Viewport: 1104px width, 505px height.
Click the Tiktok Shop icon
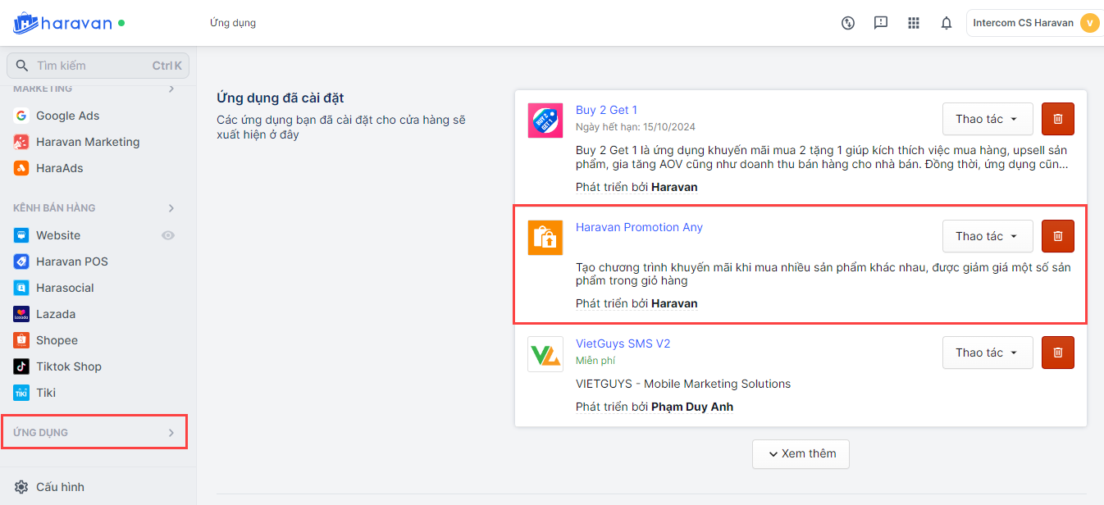[x=21, y=366]
